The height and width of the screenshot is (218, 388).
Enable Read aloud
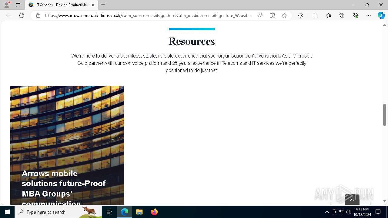(x=260, y=15)
